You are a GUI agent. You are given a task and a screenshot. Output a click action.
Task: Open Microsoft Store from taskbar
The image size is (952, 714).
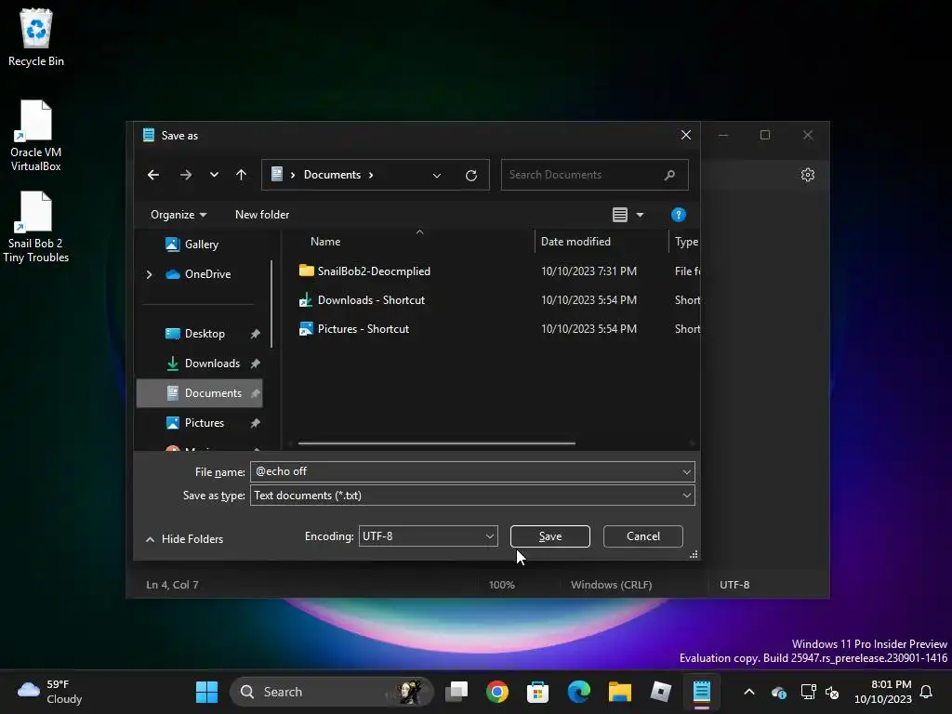[538, 692]
